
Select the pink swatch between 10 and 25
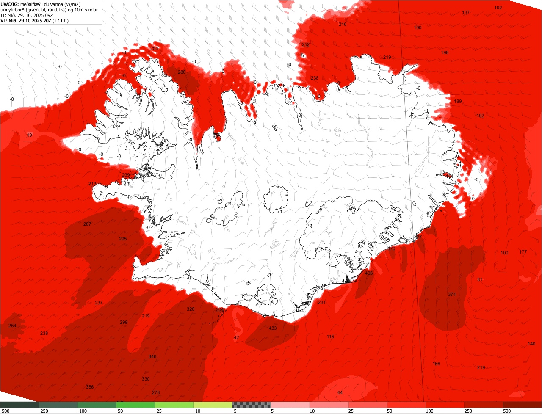click(329, 405)
